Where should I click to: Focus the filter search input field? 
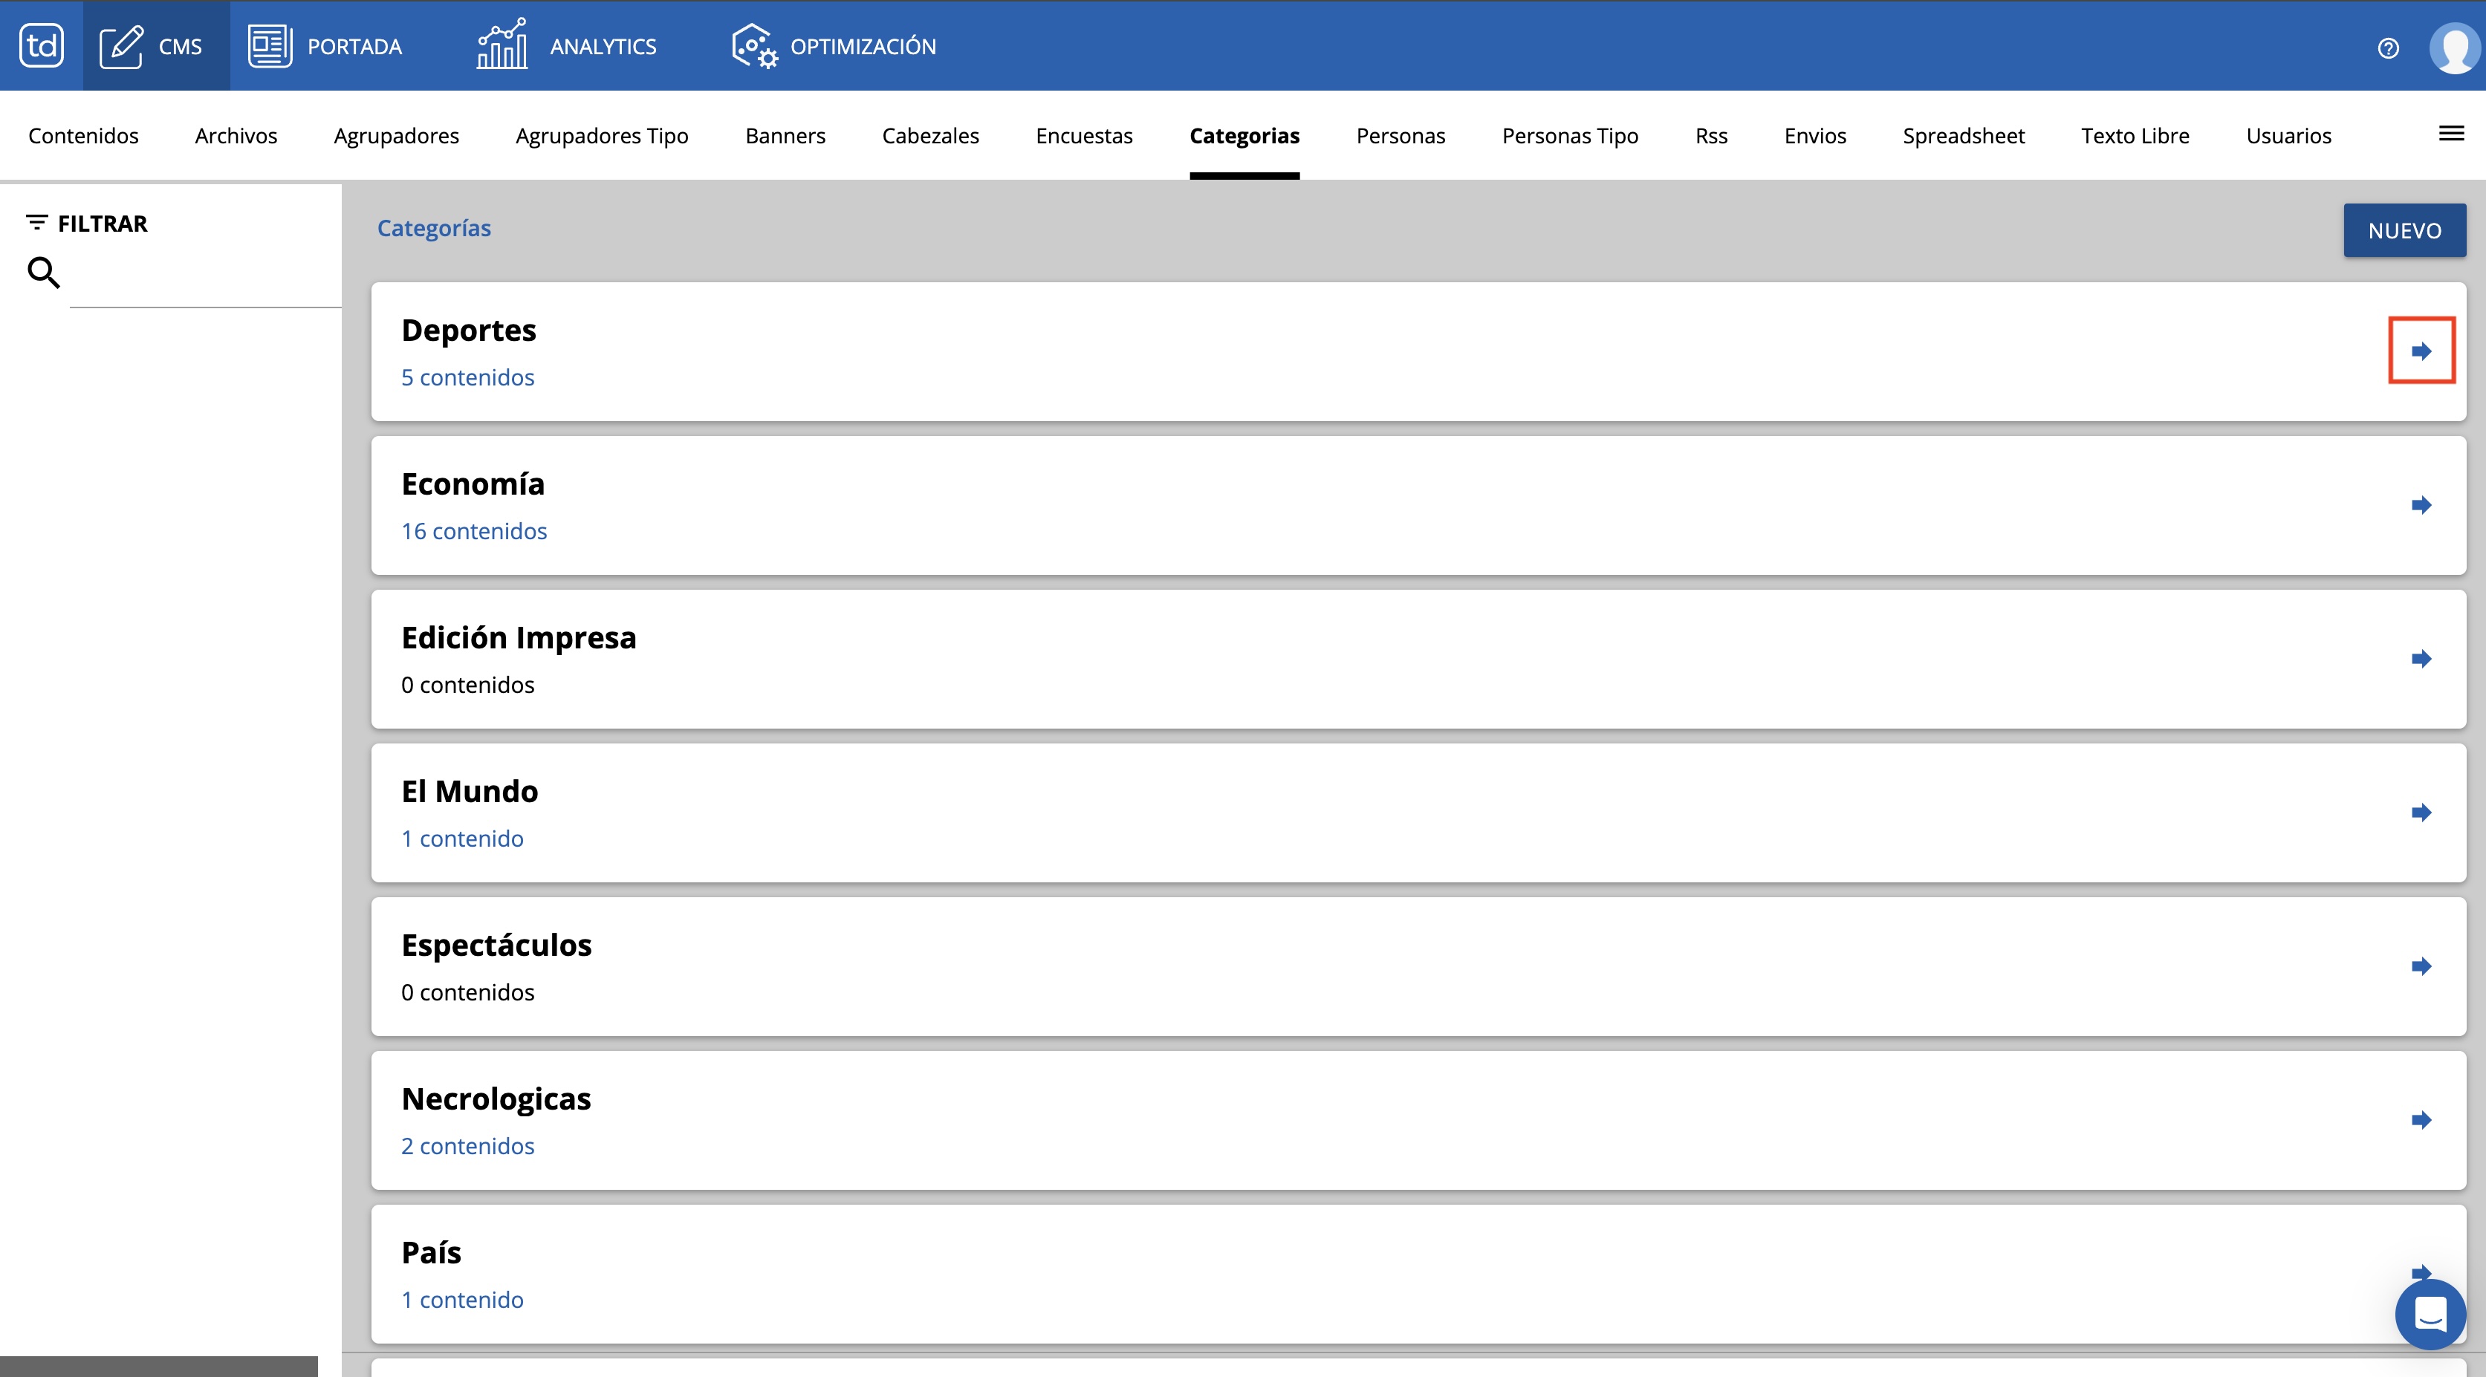tap(206, 276)
